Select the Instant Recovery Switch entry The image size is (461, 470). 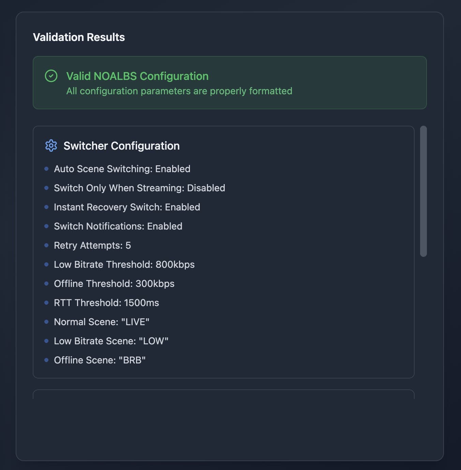tap(127, 207)
